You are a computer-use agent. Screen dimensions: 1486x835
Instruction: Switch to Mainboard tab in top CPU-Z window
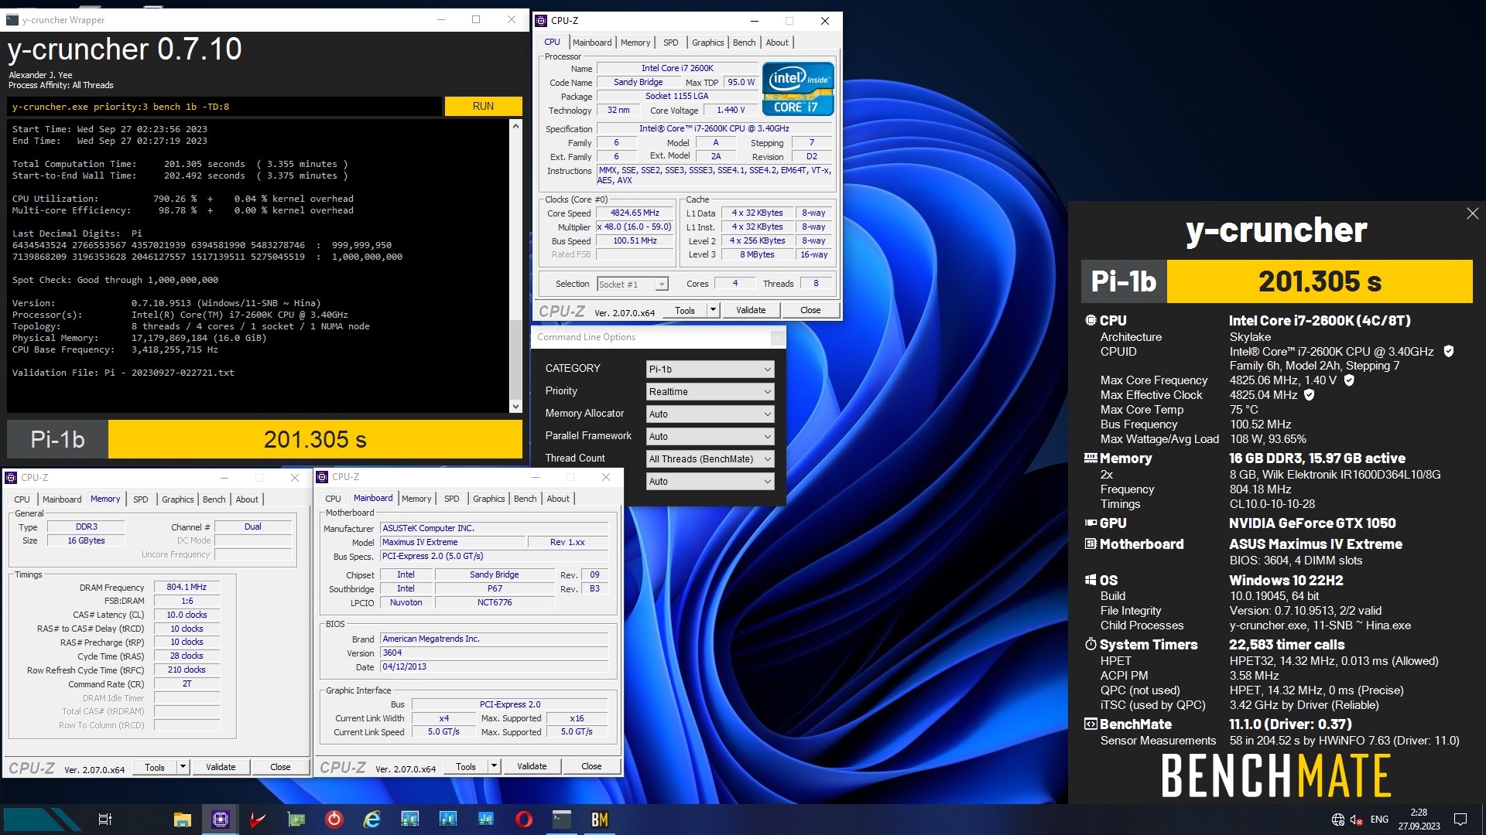coord(592,43)
